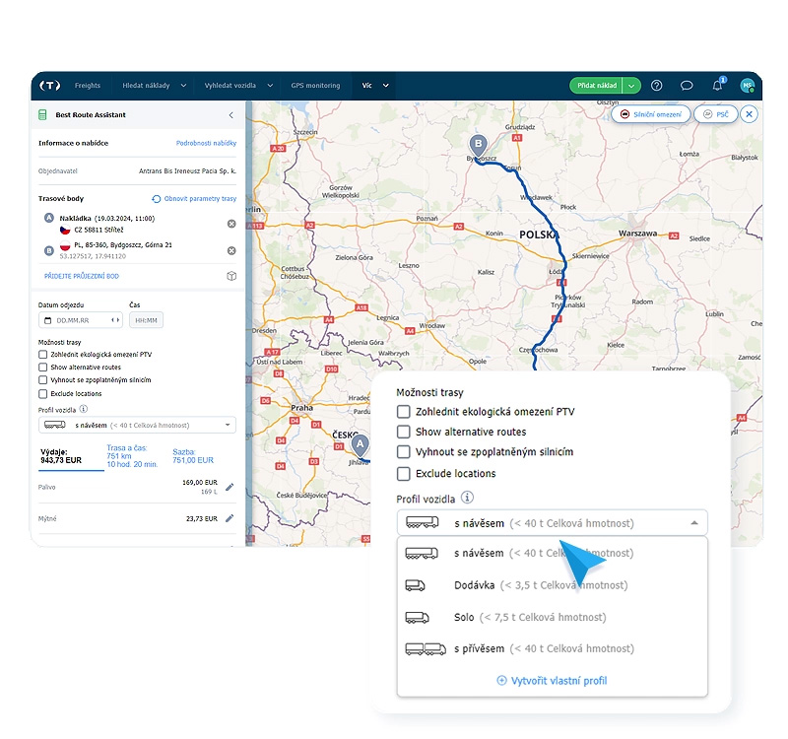Check Exclude locations in sidebar

(x=42, y=393)
